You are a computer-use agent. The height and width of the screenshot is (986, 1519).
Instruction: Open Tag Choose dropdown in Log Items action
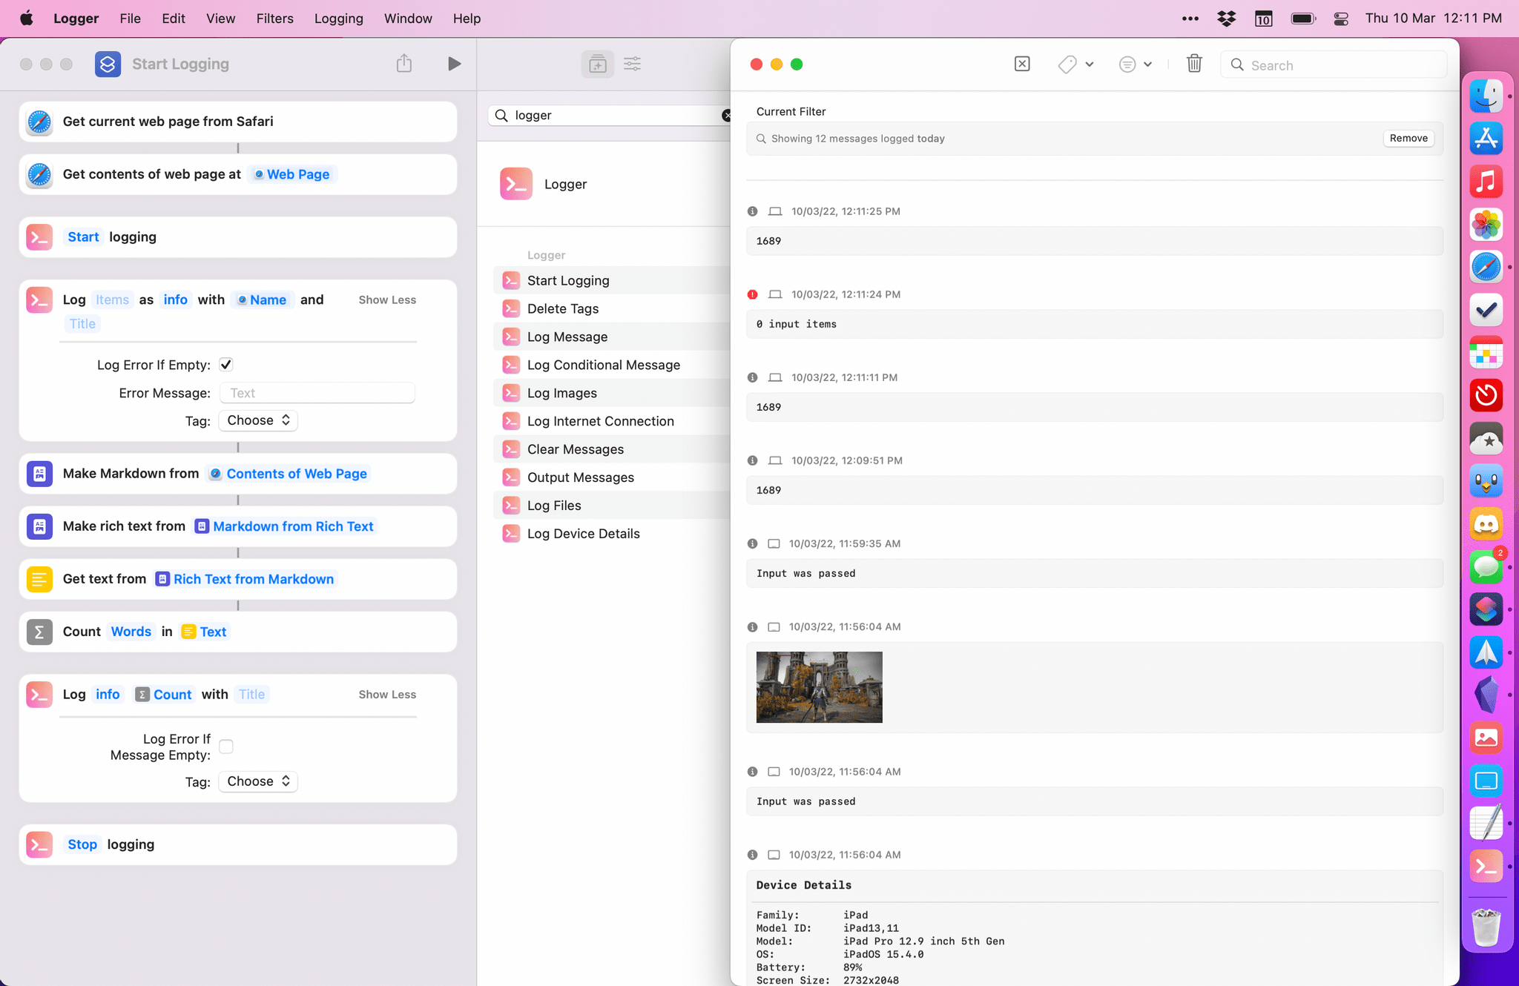click(258, 420)
